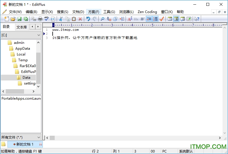Select the Temp folder
Viewport: 228px width, 154px height.
[x=23, y=60]
